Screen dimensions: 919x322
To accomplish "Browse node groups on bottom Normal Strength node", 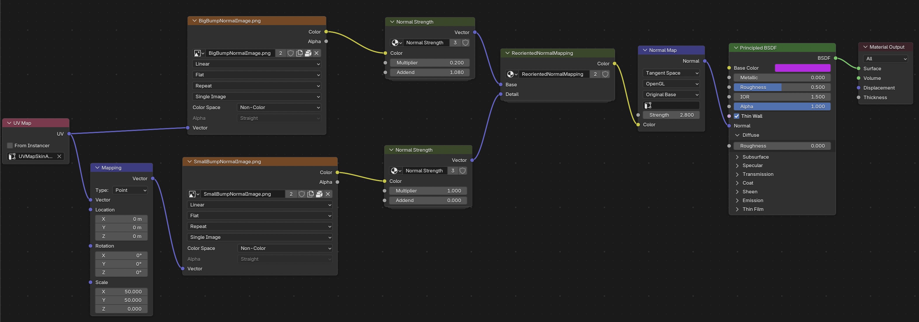I will [x=396, y=171].
